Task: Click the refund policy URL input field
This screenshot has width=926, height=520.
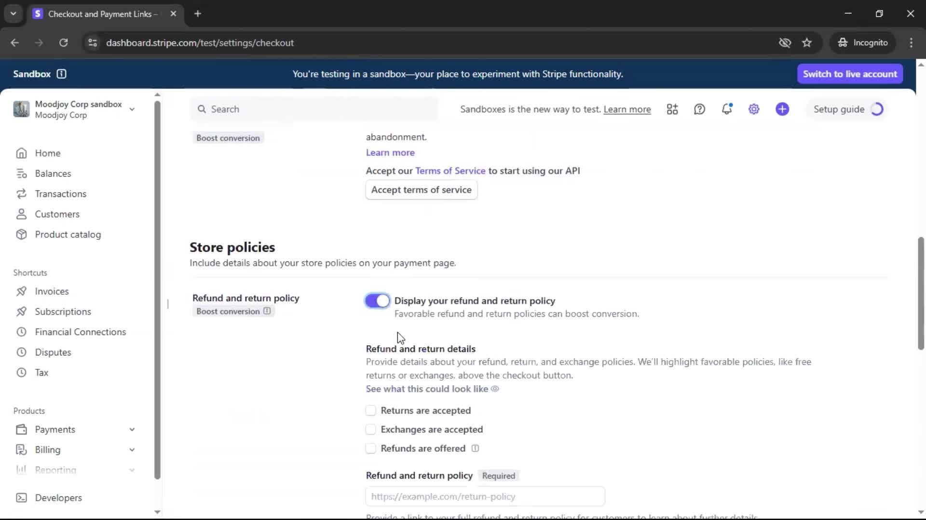Action: pos(485,496)
